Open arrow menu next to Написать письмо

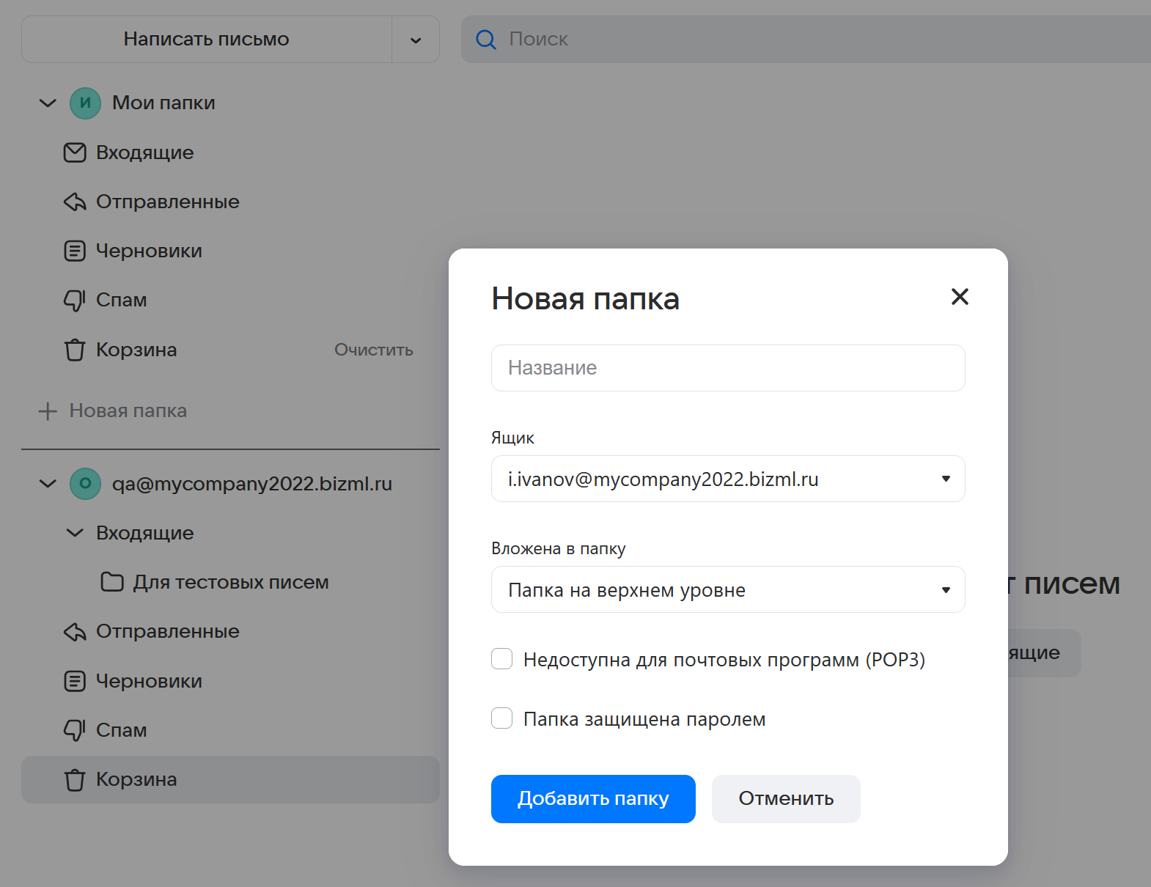point(416,40)
